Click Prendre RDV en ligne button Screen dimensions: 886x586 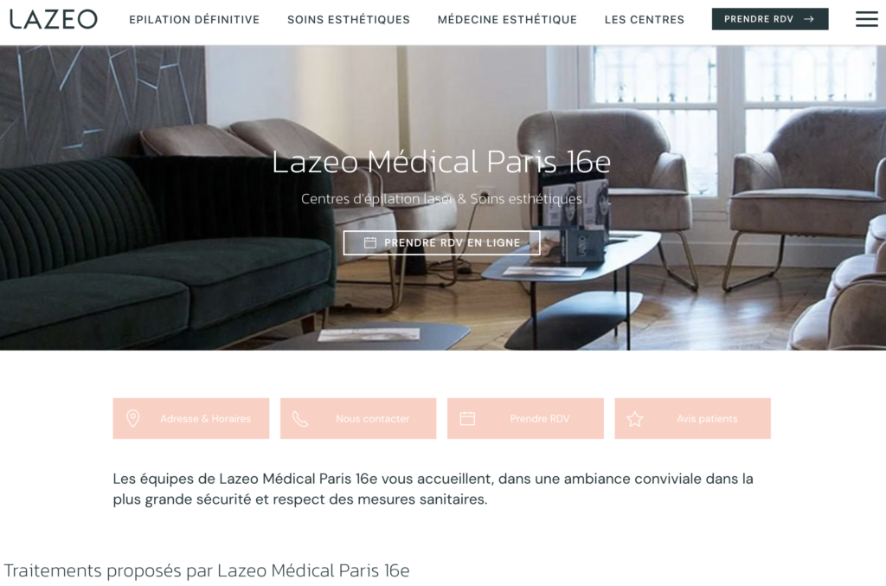[x=442, y=242]
